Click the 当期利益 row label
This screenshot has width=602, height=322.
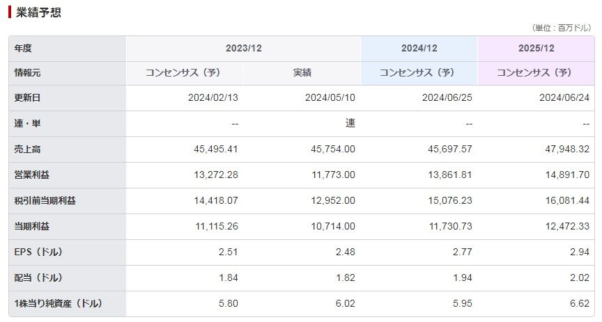tap(32, 226)
